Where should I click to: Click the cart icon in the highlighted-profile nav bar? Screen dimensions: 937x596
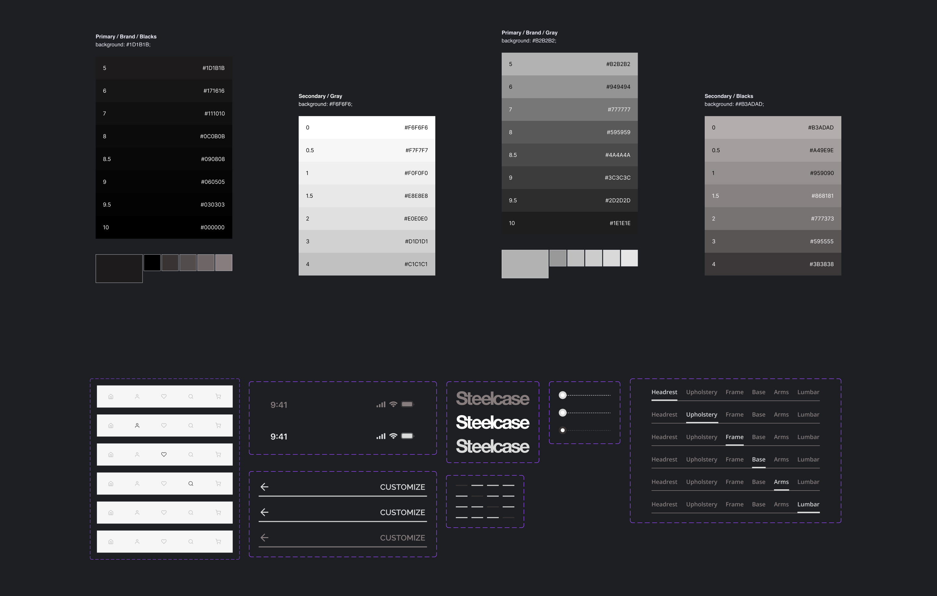(218, 426)
